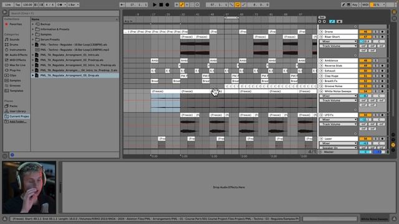This screenshot has width=399, height=224.
Task: Open Riser Short Mixer device chooser
Action: [338, 42]
